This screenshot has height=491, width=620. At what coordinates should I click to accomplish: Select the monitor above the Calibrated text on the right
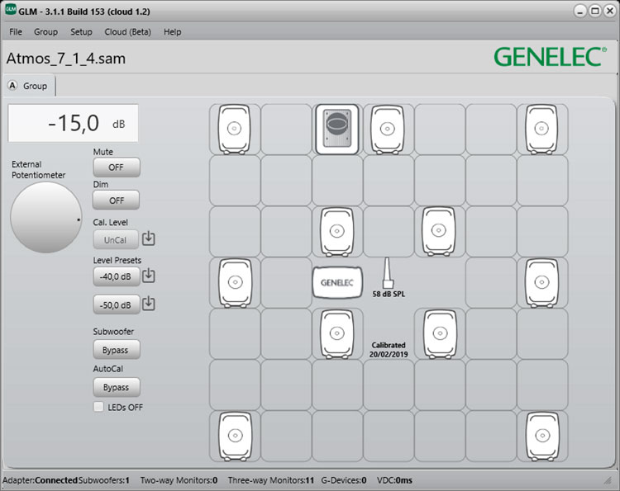click(x=438, y=232)
